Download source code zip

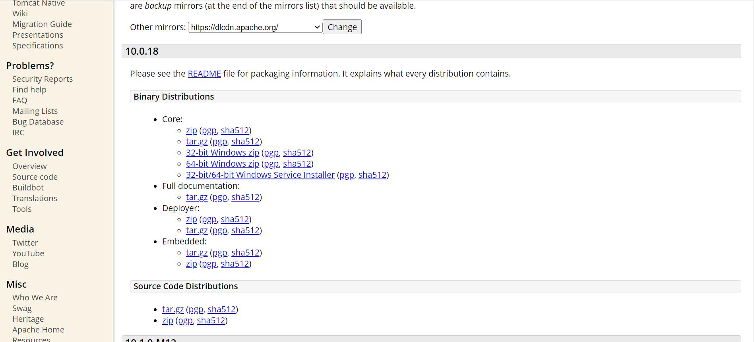168,321
